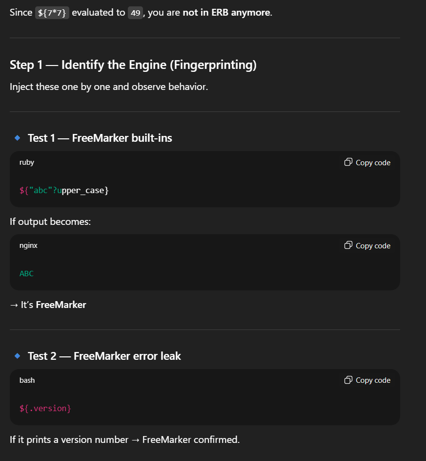Click the blue diamond beside Test 2

tap(18, 356)
